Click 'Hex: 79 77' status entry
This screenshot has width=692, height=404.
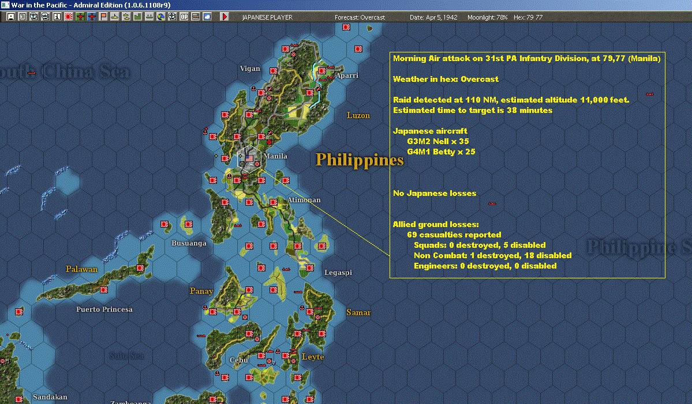click(x=528, y=17)
